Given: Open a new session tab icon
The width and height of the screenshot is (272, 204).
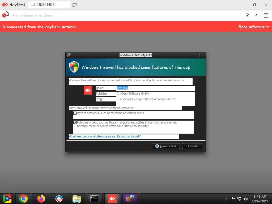Looking at the screenshot, I should pos(75,5).
